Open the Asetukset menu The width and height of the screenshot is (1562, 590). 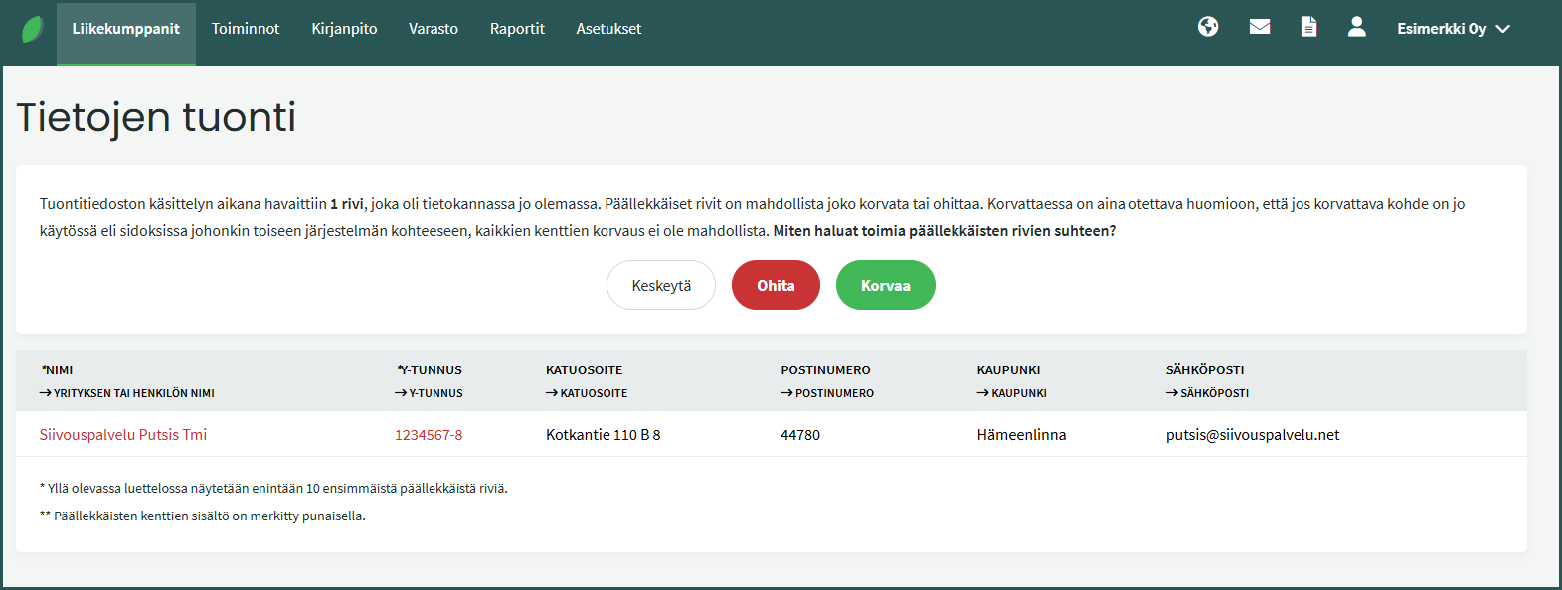[x=608, y=29]
